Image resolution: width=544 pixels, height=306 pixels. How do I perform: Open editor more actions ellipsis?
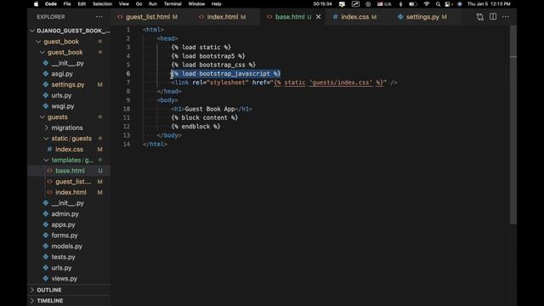coord(506,17)
